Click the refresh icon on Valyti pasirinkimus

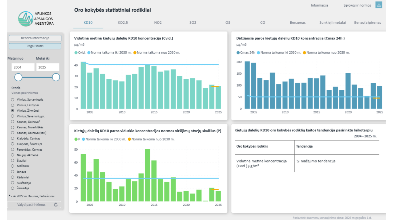coord(56,205)
